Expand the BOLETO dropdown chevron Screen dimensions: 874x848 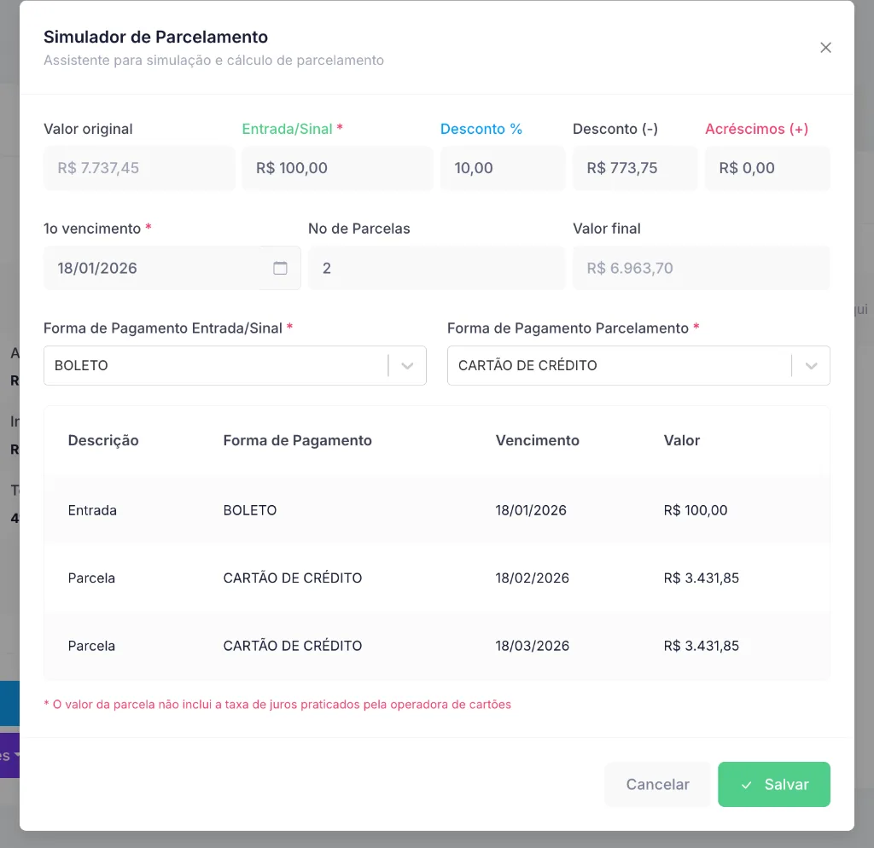tap(407, 366)
